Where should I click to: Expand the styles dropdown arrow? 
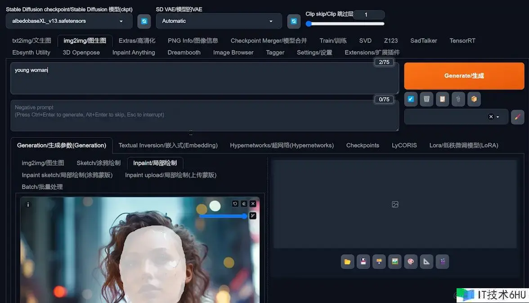498,117
